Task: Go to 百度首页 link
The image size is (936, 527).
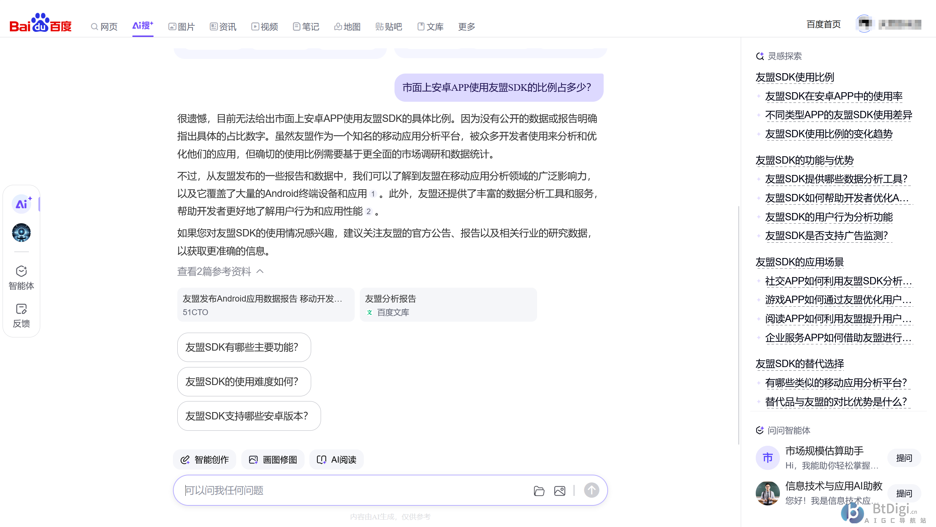Action: click(823, 25)
